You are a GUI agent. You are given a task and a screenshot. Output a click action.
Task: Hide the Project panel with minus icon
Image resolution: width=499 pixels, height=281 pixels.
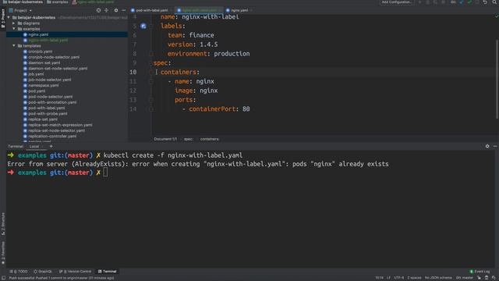tap(123, 10)
